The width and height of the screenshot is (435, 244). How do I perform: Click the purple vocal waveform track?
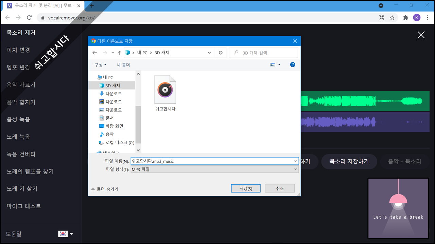click(365, 122)
